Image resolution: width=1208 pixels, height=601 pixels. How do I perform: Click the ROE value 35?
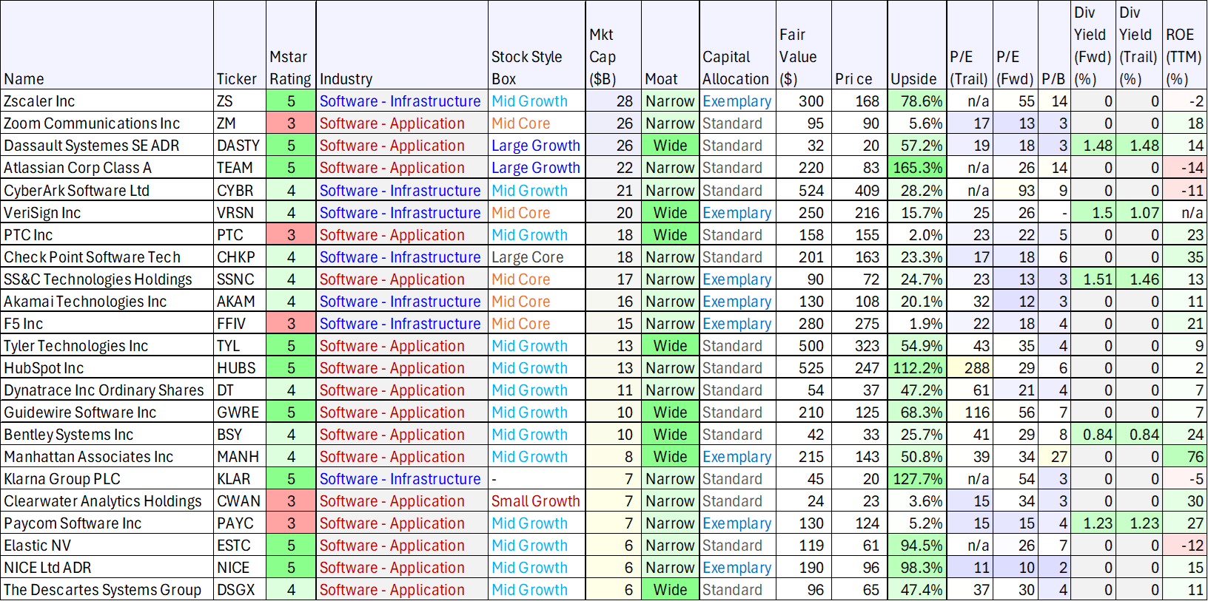[x=1184, y=257]
